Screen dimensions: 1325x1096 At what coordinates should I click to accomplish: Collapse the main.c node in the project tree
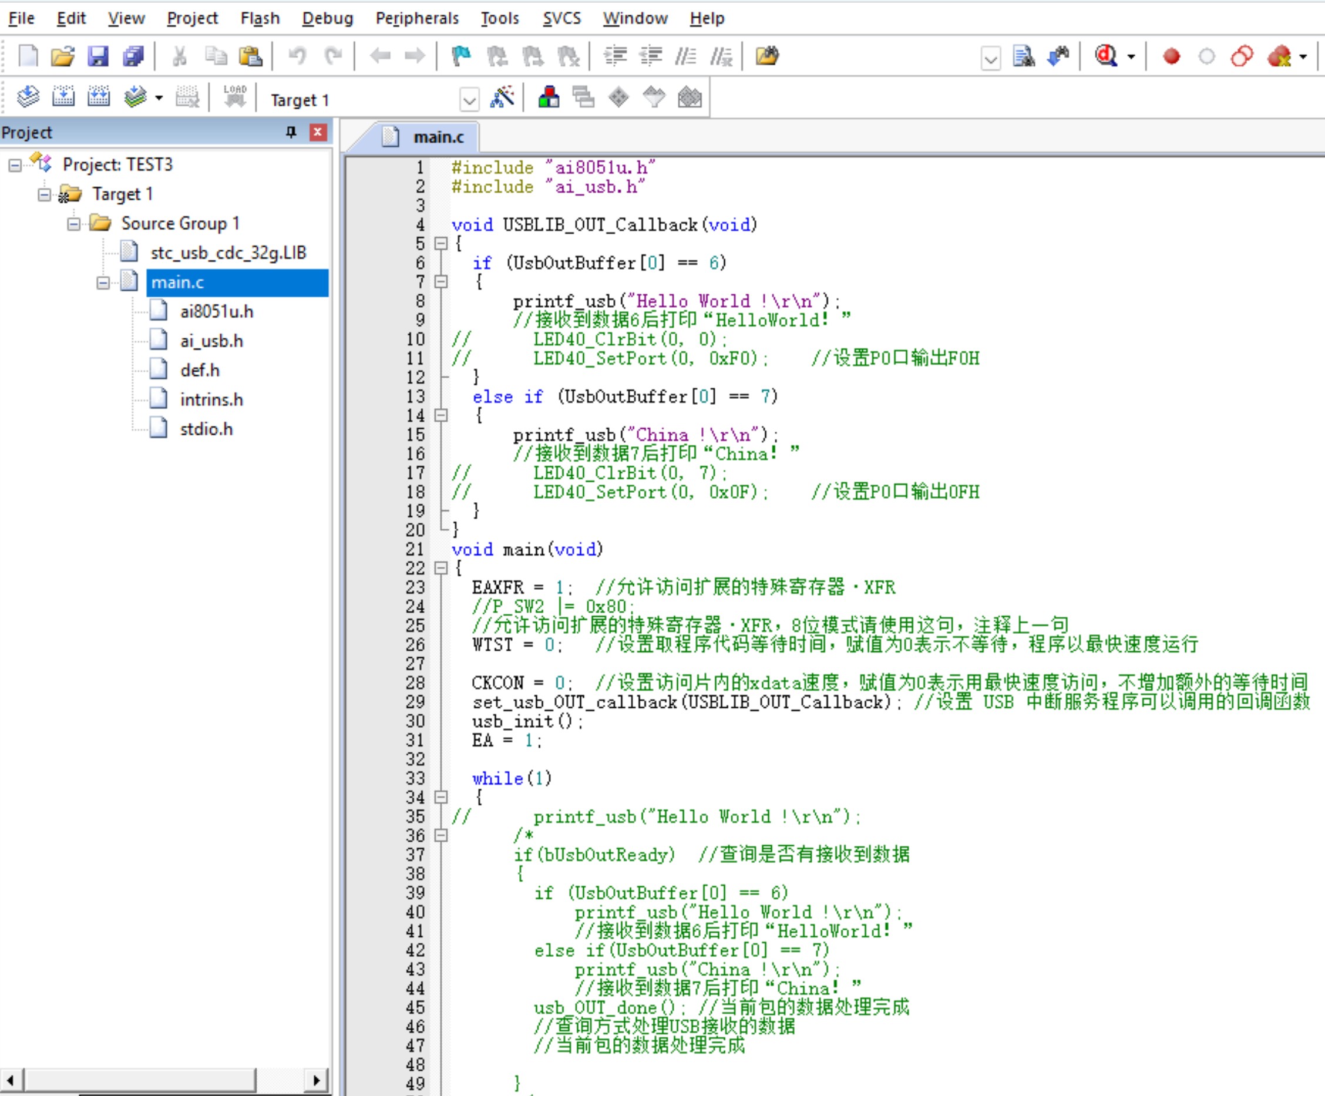point(103,283)
